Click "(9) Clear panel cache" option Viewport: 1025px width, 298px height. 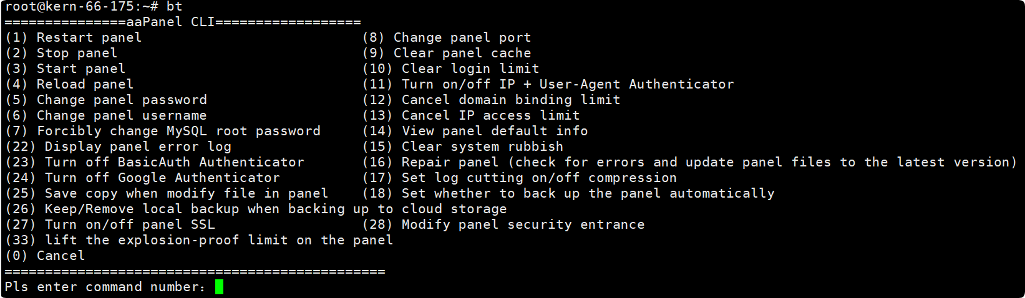pos(447,53)
